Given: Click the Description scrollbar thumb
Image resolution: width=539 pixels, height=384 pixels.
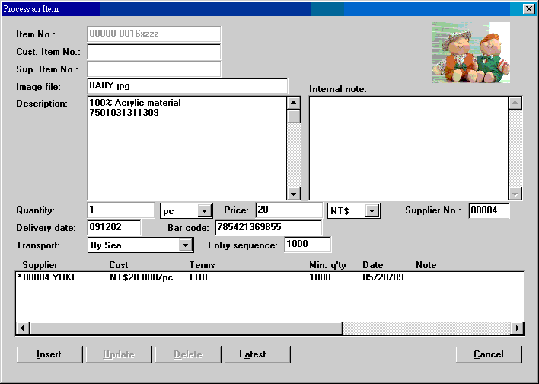Looking at the screenshot, I should tap(294, 116).
